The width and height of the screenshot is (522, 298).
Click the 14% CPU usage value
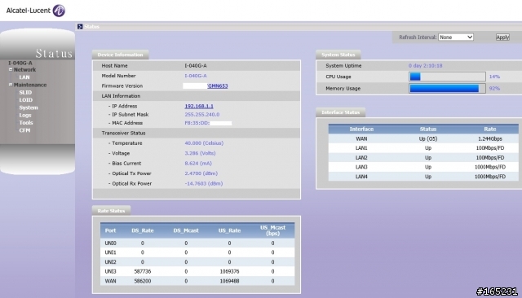[x=494, y=77]
